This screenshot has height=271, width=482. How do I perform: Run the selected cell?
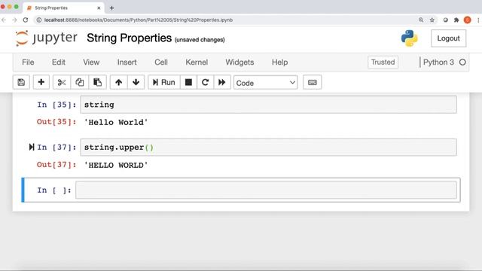point(164,82)
